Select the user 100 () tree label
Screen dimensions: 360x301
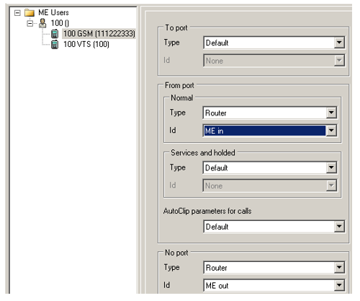point(60,23)
